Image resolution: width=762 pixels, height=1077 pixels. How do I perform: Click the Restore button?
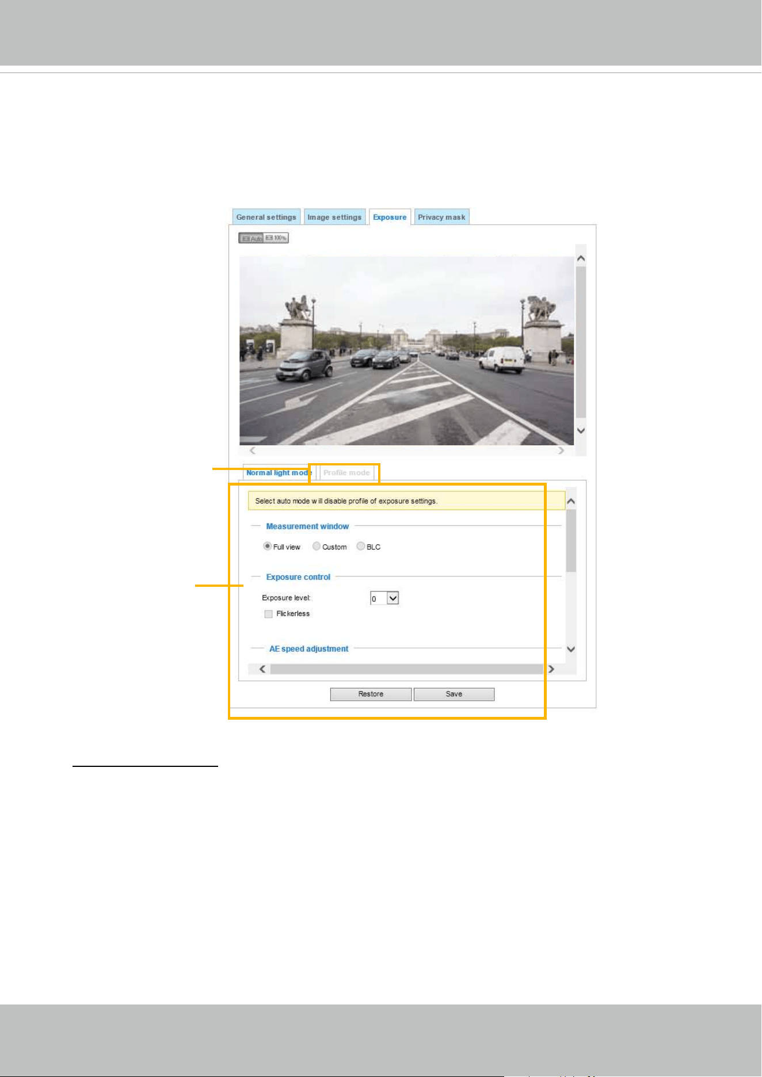[x=371, y=694]
